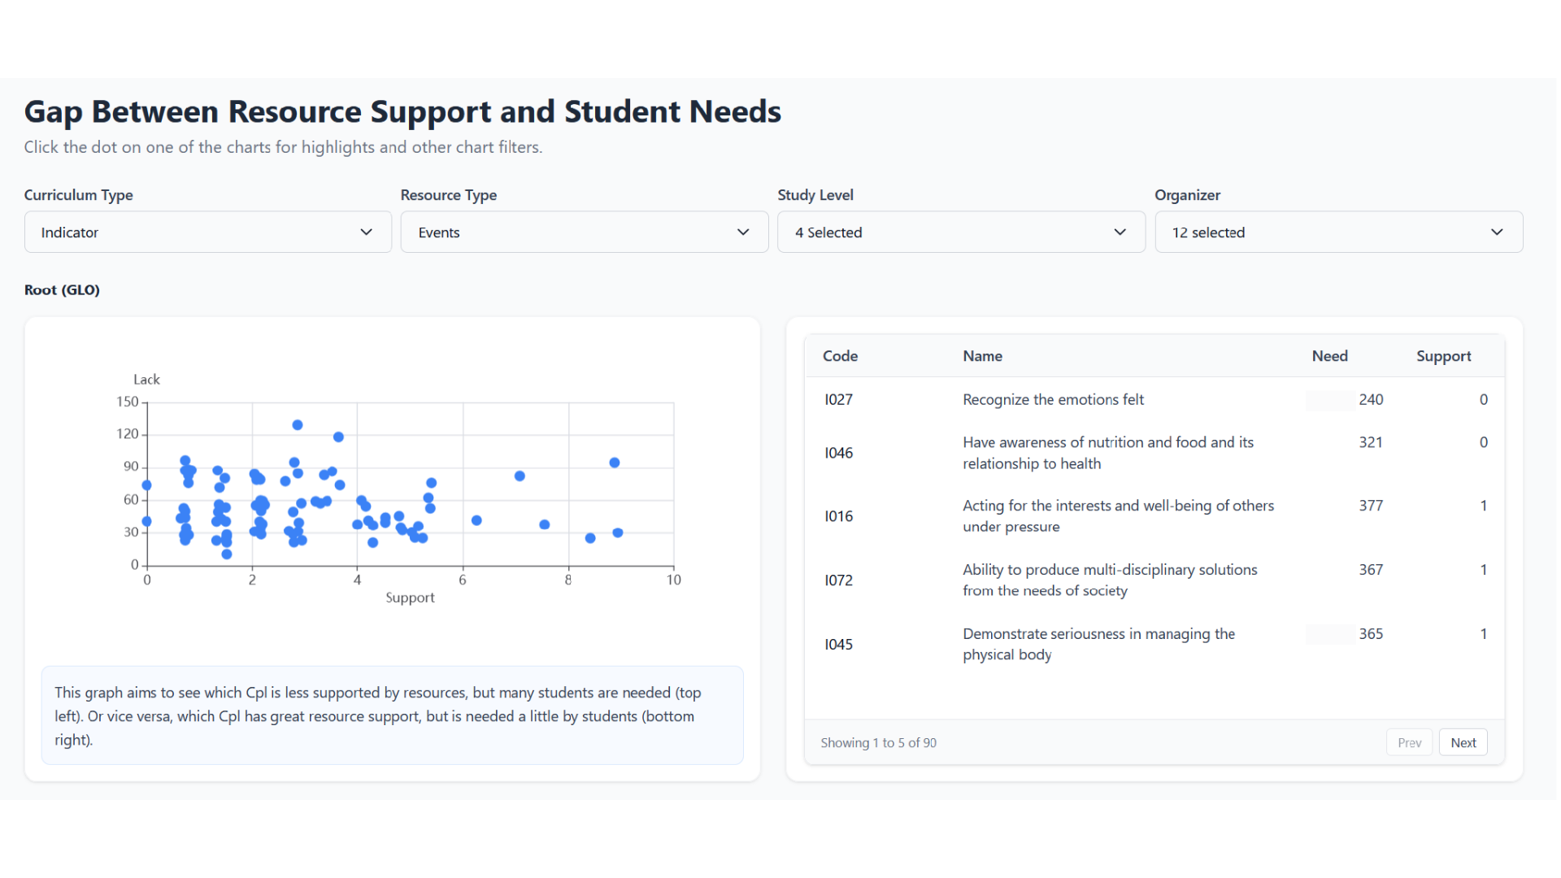This screenshot has height=878, width=1561.
Task: Sort by the Code column header
Action: click(x=840, y=356)
